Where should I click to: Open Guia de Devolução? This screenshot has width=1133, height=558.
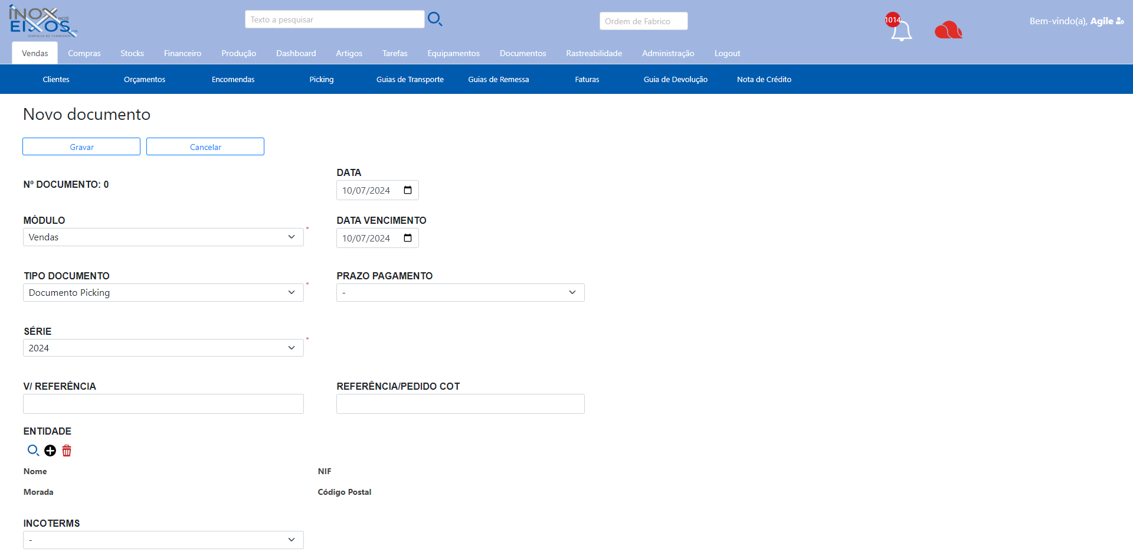click(676, 79)
